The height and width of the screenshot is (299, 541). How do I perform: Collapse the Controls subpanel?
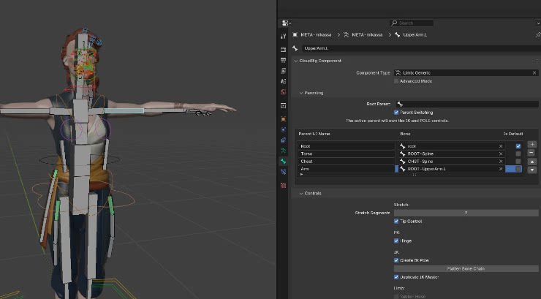301,194
